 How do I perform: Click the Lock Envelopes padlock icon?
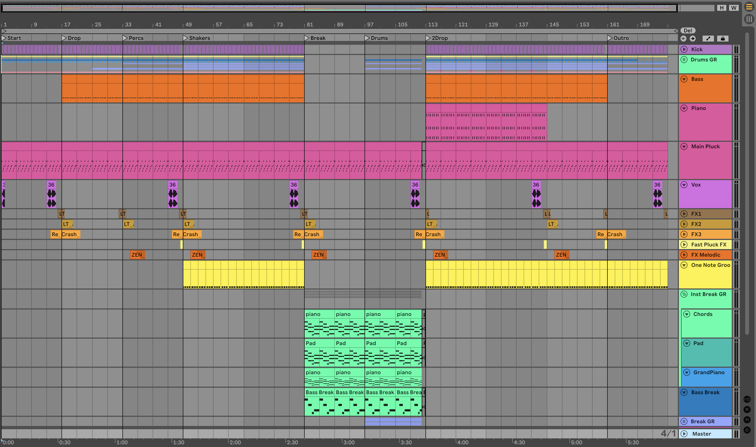723,39
